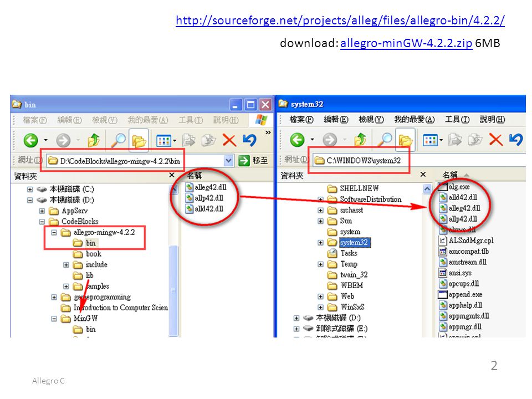Select Tasks folder in system32 tree

coord(342,253)
